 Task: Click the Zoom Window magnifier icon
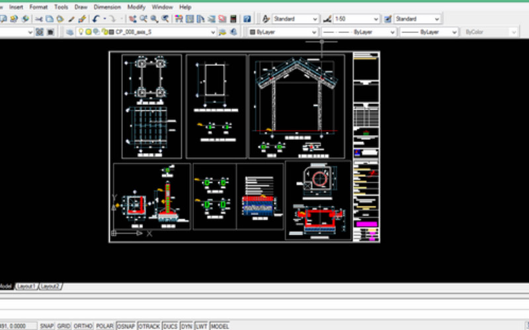[154, 19]
